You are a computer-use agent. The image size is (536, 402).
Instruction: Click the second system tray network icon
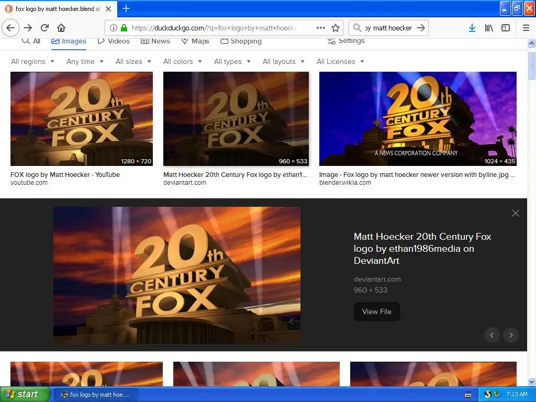497,395
